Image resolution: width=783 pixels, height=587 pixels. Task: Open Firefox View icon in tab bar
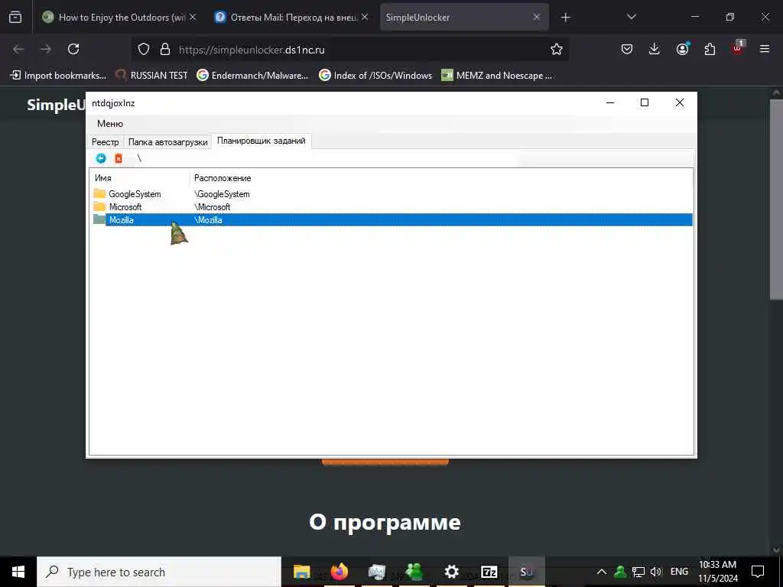(15, 17)
